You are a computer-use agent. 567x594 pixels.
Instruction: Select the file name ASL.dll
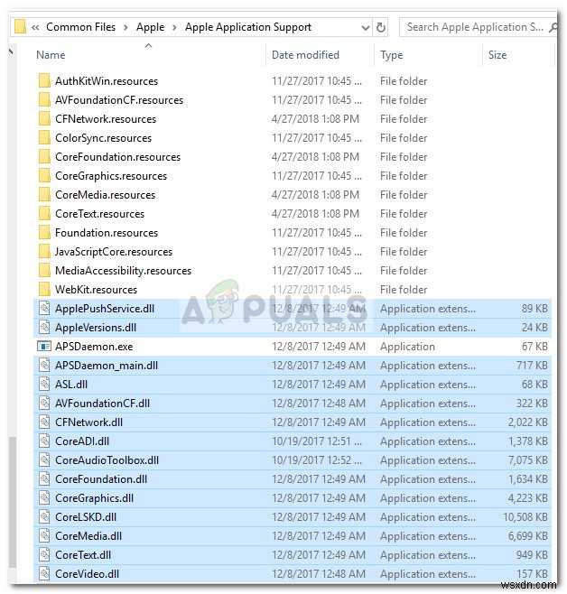pyautogui.click(x=71, y=385)
